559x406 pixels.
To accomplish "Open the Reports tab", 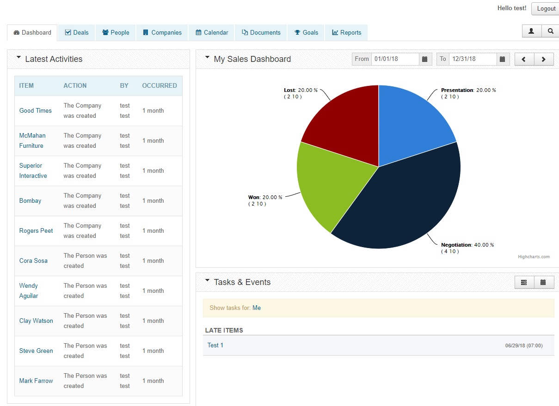I will click(x=346, y=32).
